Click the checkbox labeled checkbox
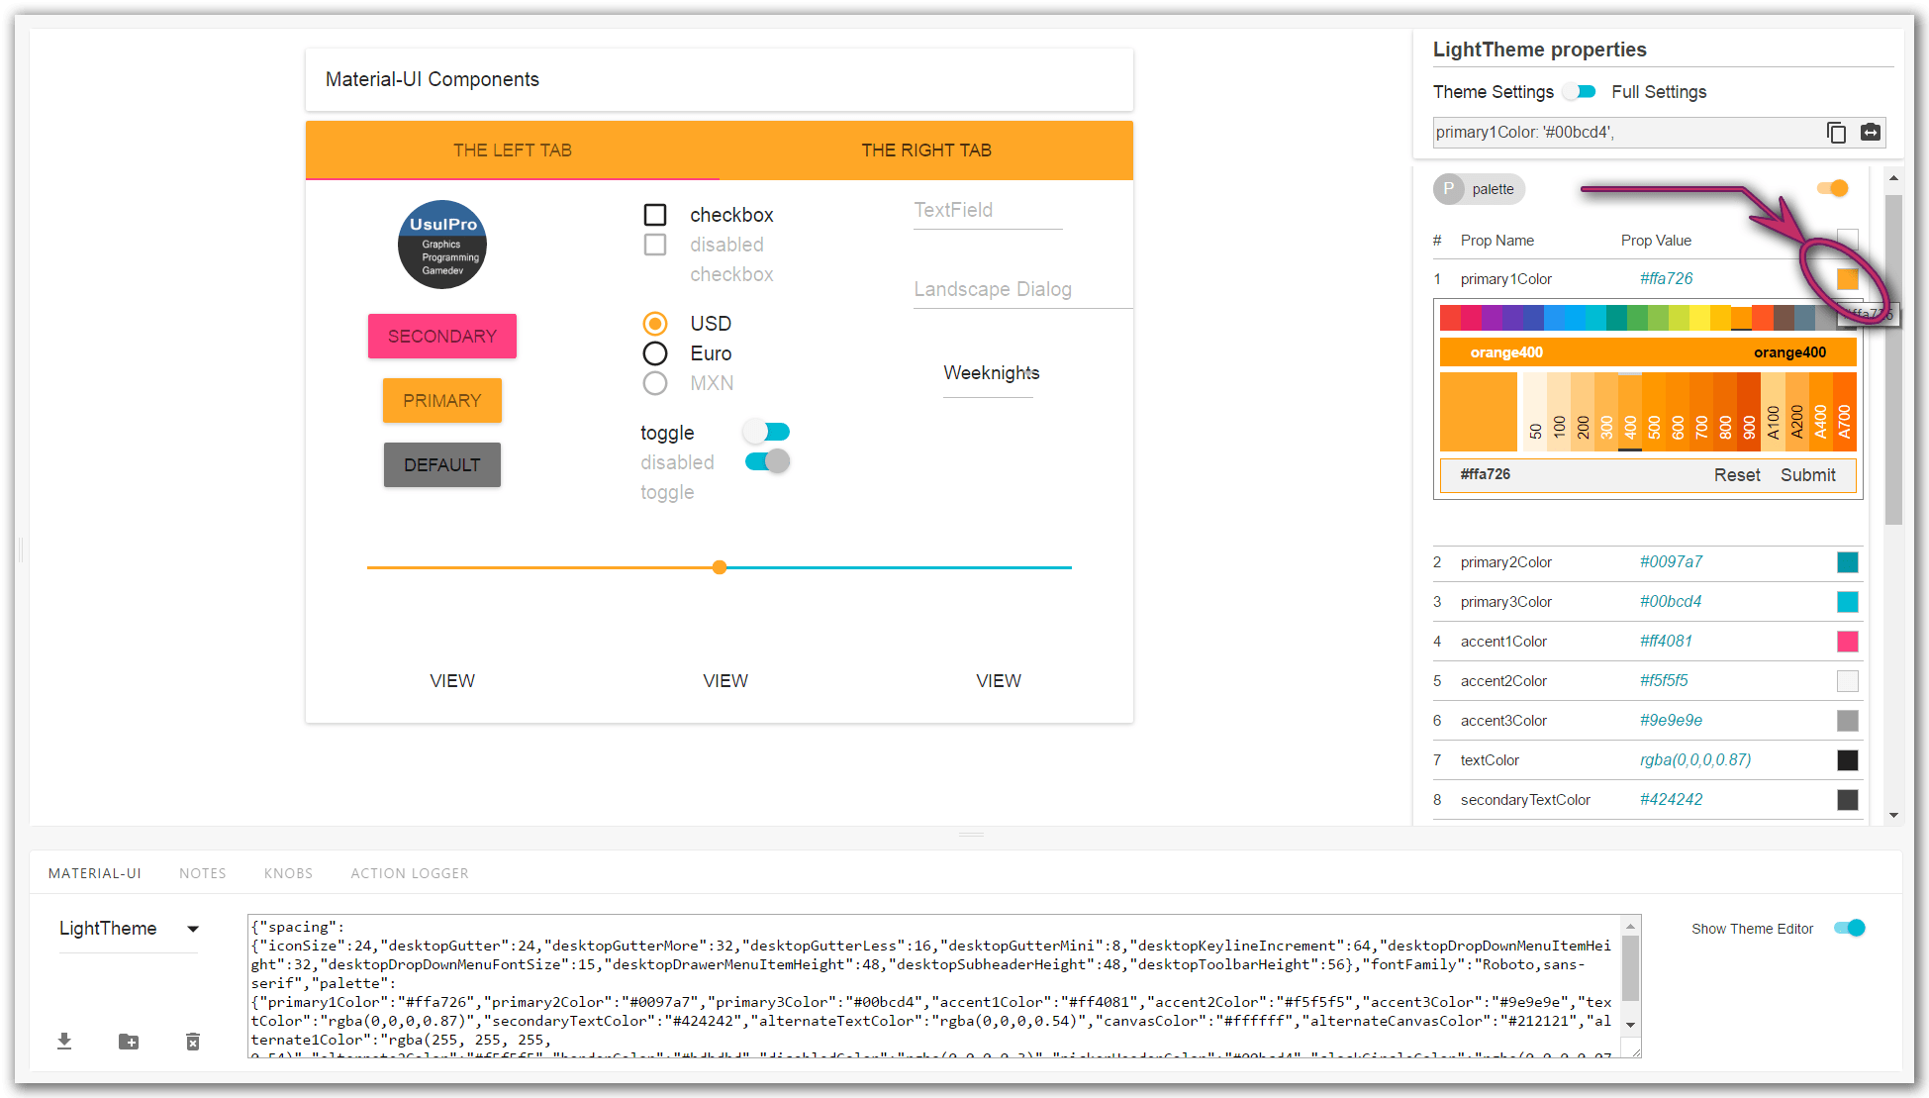 point(654,214)
